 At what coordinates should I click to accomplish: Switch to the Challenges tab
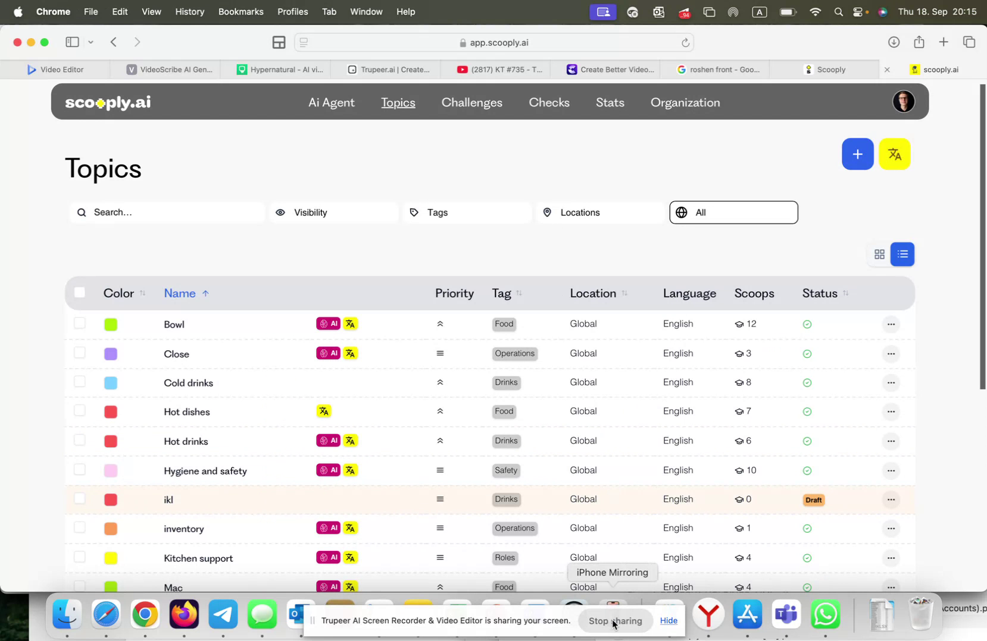click(471, 102)
